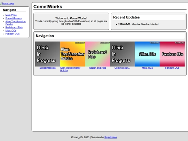Click the Work In Progress thumbnail above Coming soon
Screen dimensions: 188x141
(x=123, y=54)
